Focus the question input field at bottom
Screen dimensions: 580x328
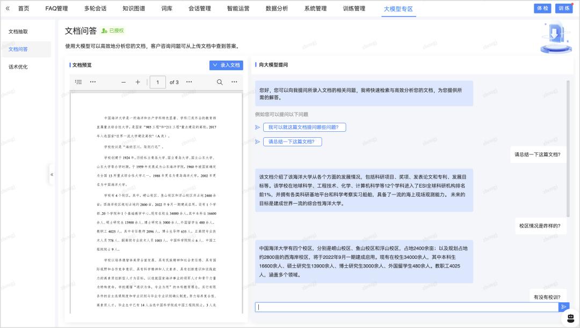click(406, 307)
